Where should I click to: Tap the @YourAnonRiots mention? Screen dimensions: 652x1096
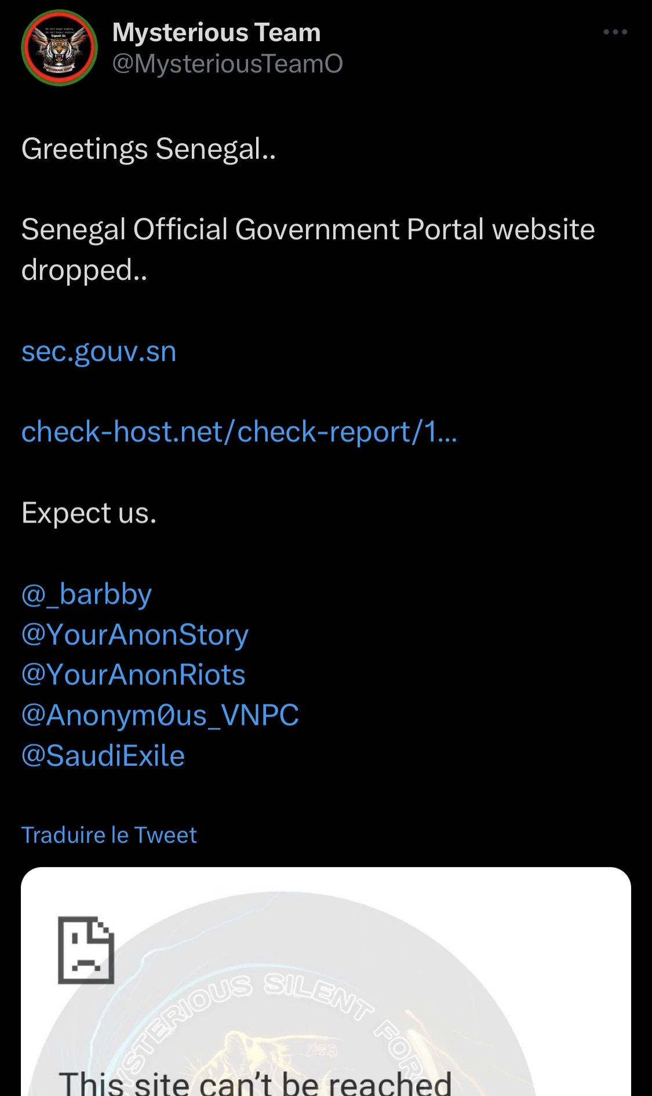coord(133,675)
